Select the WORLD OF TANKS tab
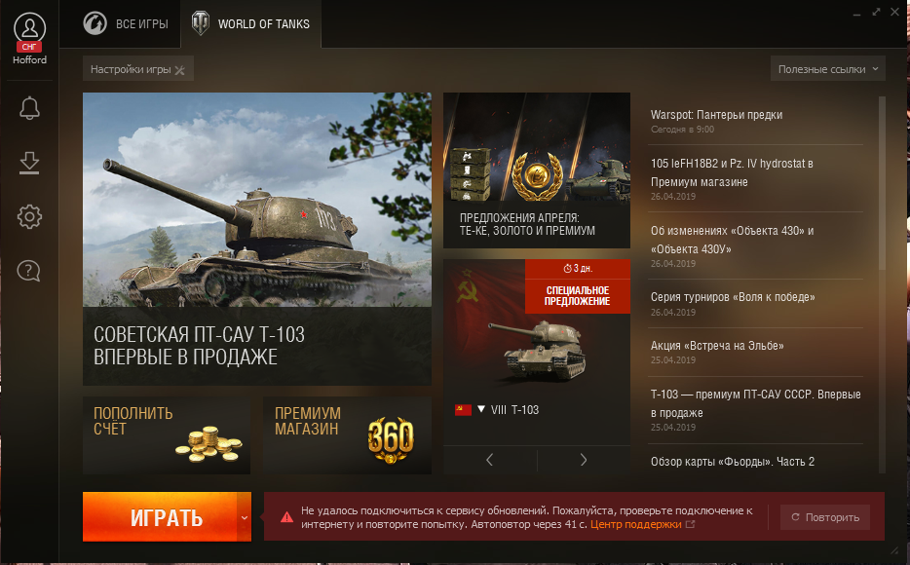 tap(250, 23)
